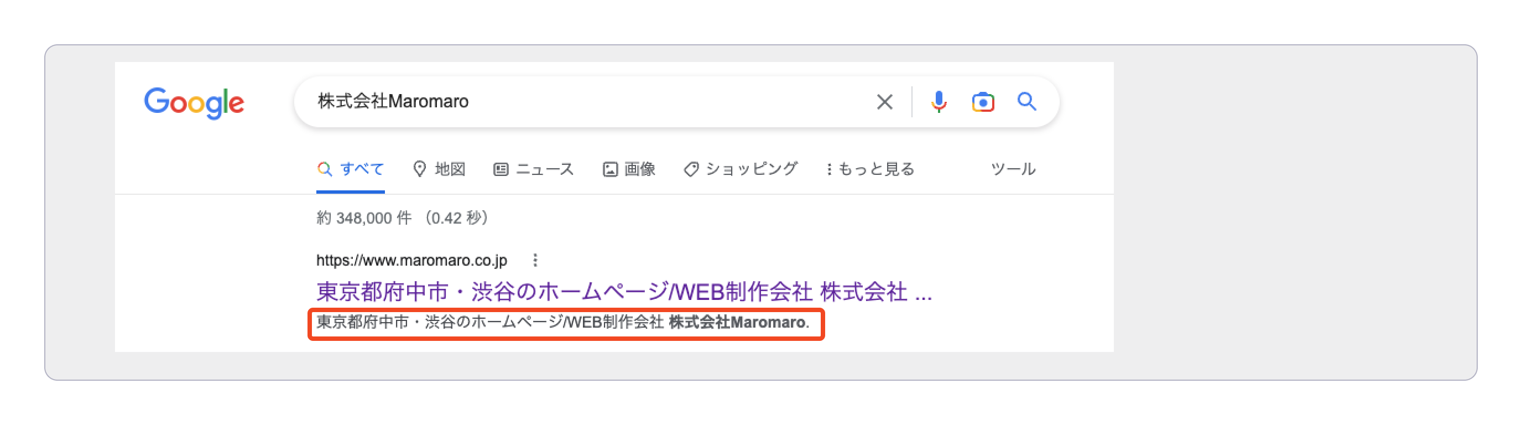
Task: Open Google Lens camera search icon
Action: pos(983,102)
